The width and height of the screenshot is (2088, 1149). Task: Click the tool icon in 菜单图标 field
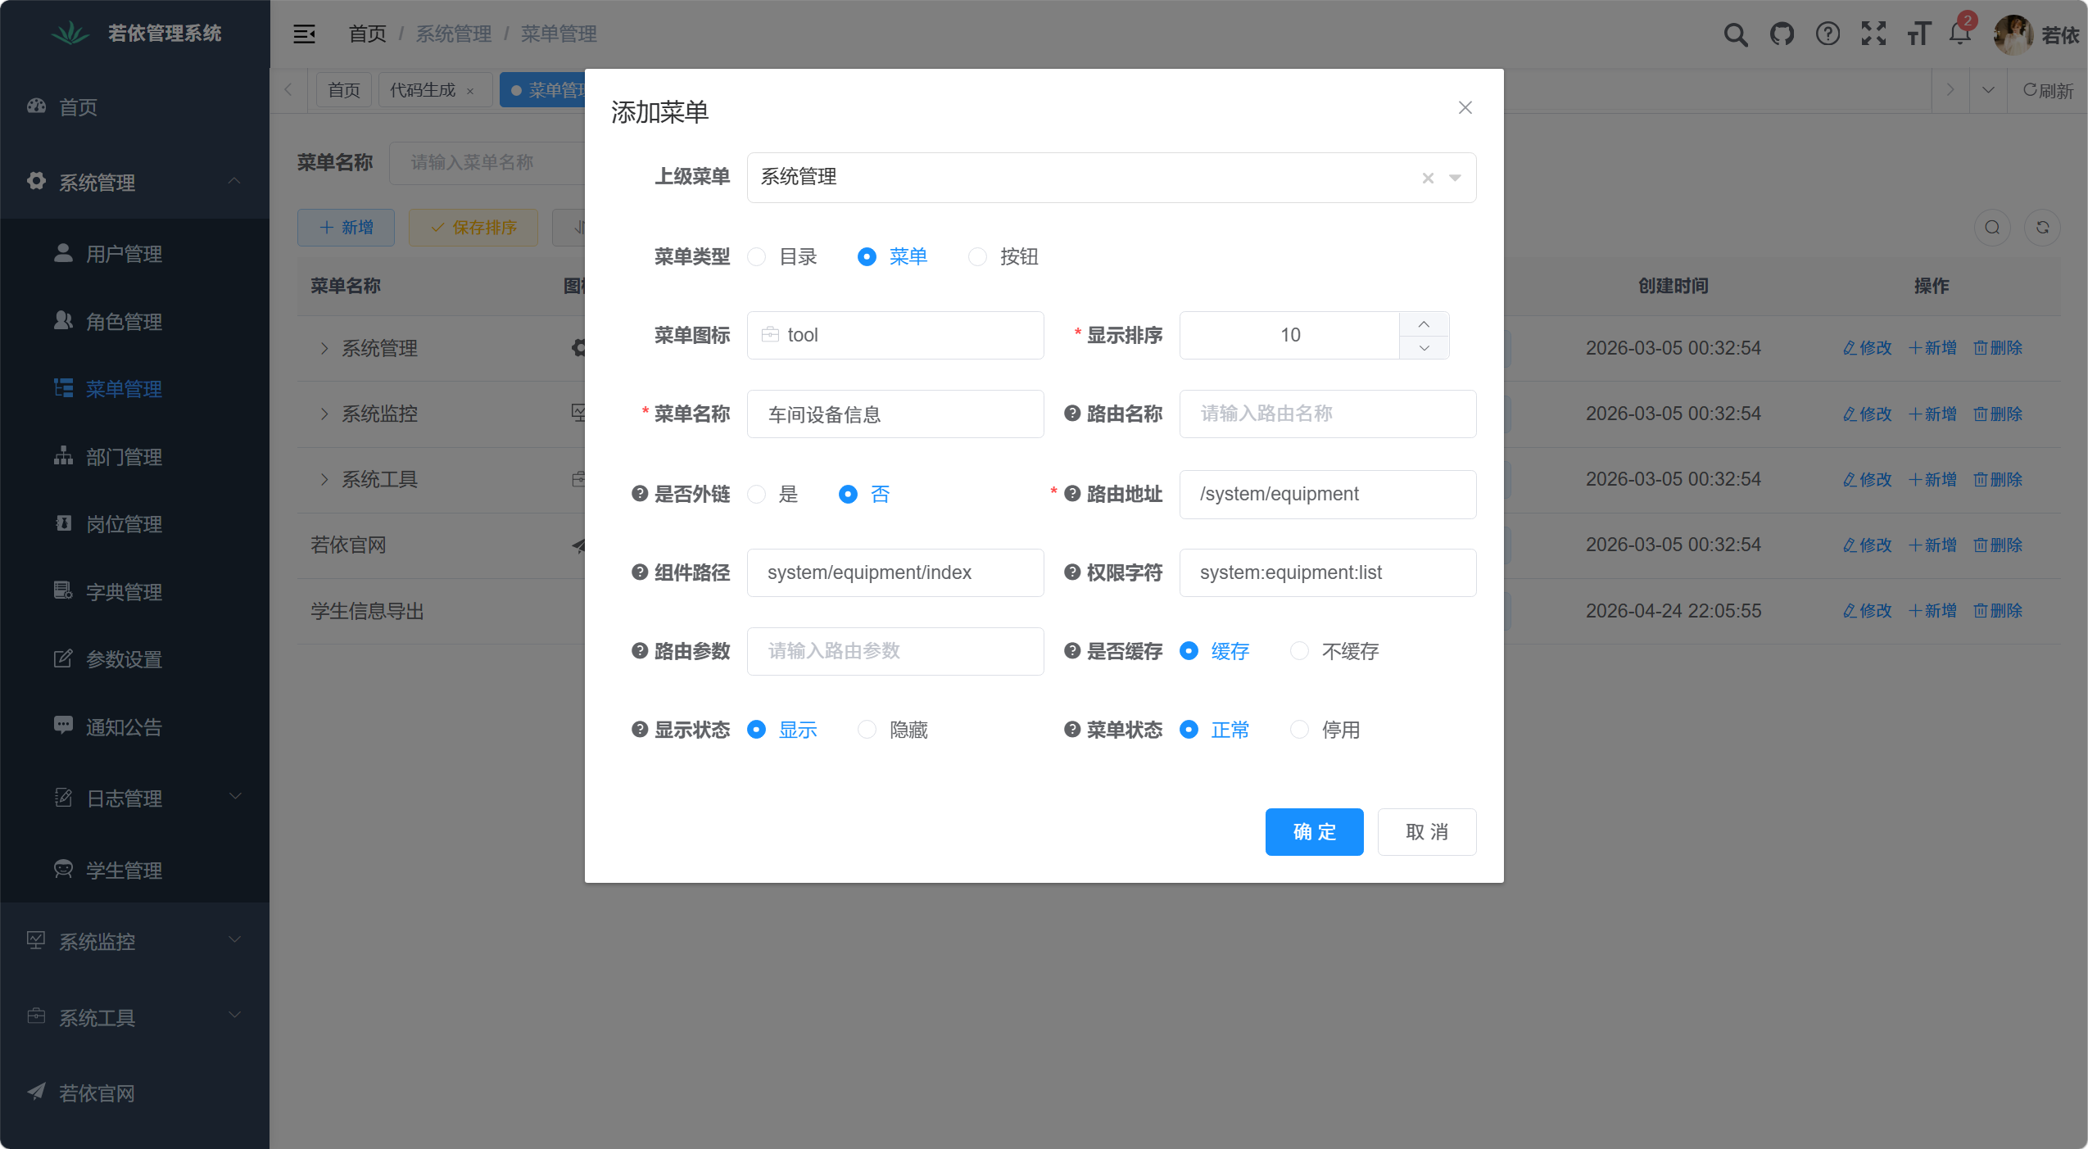pyautogui.click(x=770, y=335)
